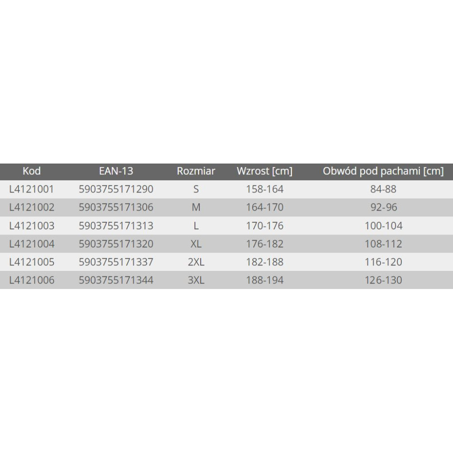The height and width of the screenshot is (453, 453).
Task: Click the height range 188-194
Action: point(265,280)
